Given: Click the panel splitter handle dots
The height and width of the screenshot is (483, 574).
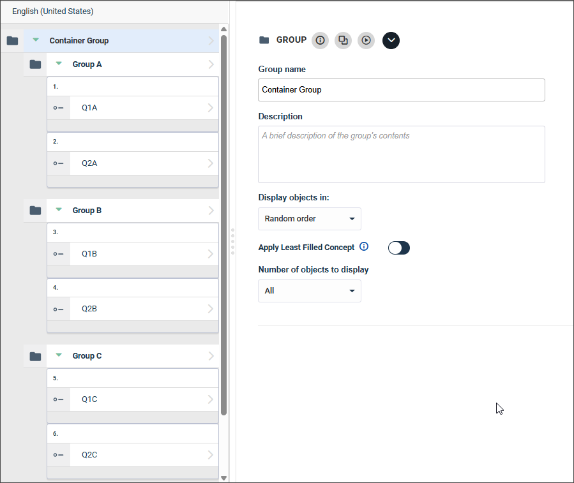Looking at the screenshot, I should click(232, 241).
